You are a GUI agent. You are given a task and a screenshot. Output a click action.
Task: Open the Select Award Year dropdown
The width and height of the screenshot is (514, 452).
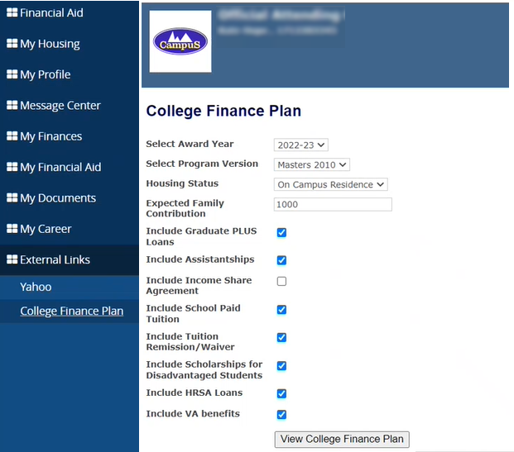coord(301,145)
